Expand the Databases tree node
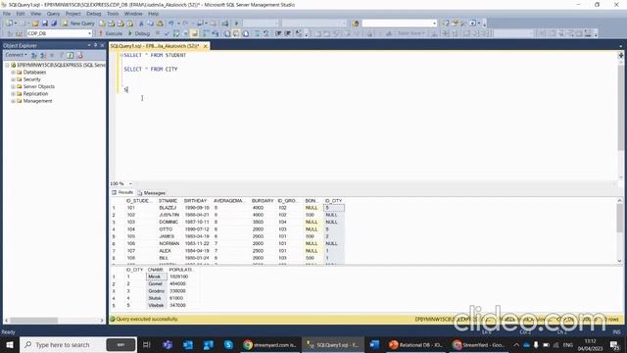Viewport: 627px width, 353px height. tap(13, 73)
